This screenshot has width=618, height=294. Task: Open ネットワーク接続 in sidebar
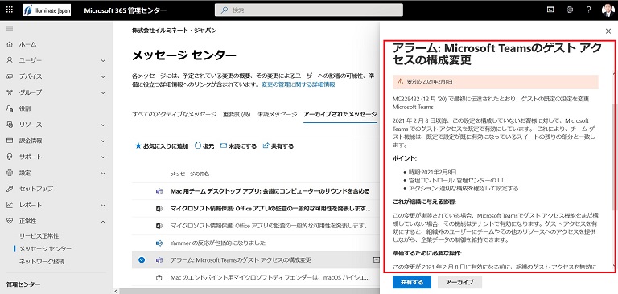42,261
